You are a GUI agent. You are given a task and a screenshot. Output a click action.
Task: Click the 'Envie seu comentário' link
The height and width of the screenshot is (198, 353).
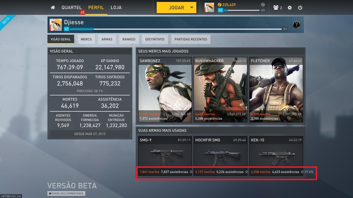pyautogui.click(x=66, y=194)
